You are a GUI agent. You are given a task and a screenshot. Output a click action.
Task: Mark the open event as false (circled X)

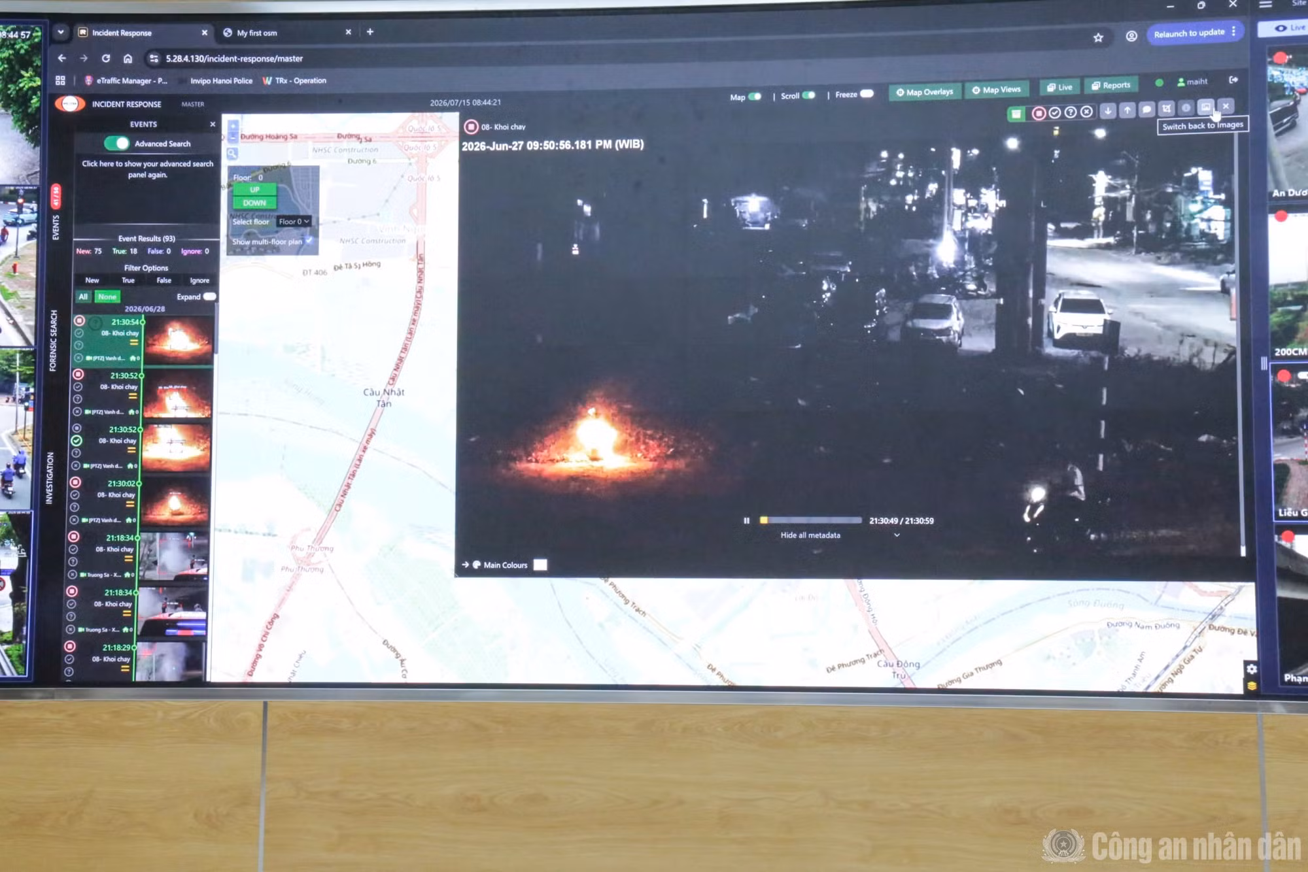click(x=1086, y=112)
